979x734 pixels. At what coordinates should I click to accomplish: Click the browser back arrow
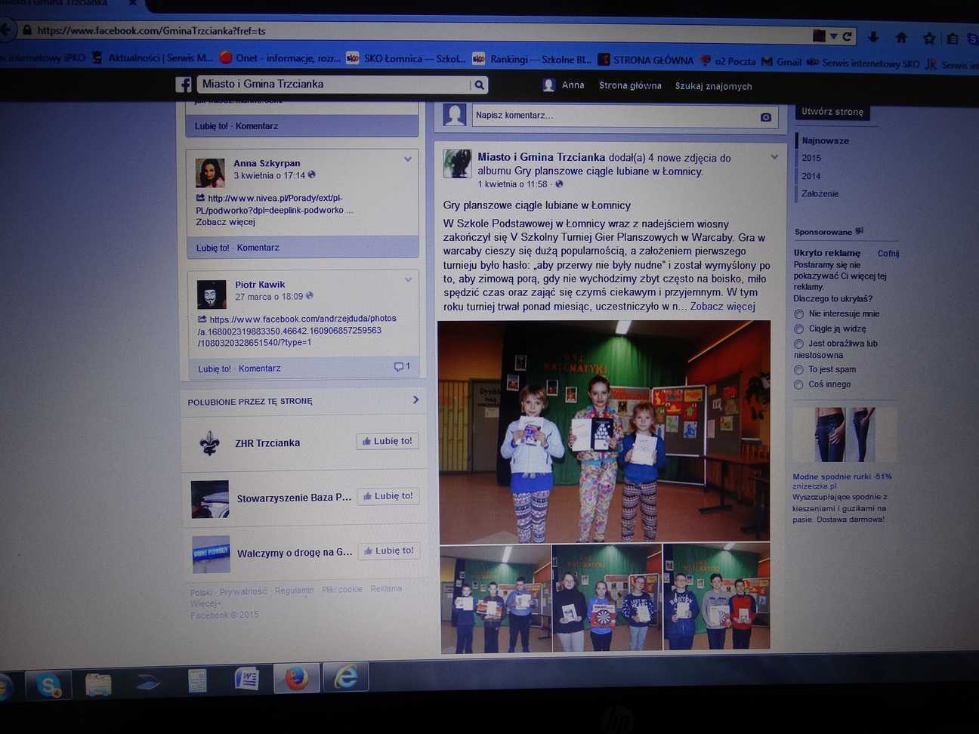point(6,30)
